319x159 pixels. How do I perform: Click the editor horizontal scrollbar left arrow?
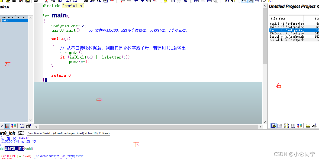tap(36, 126)
